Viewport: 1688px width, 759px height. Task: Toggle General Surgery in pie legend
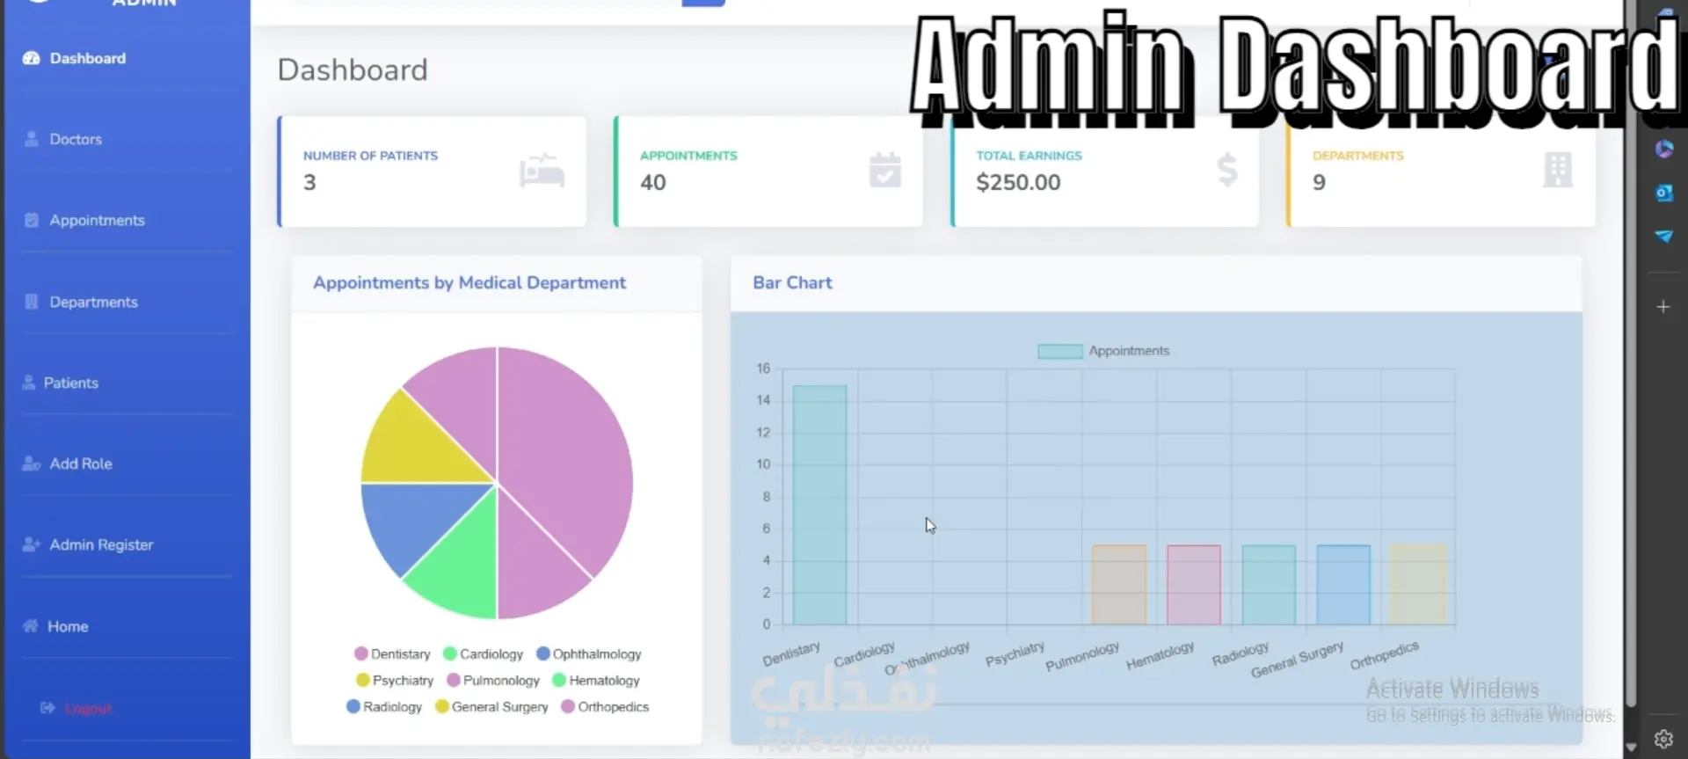tap(491, 706)
